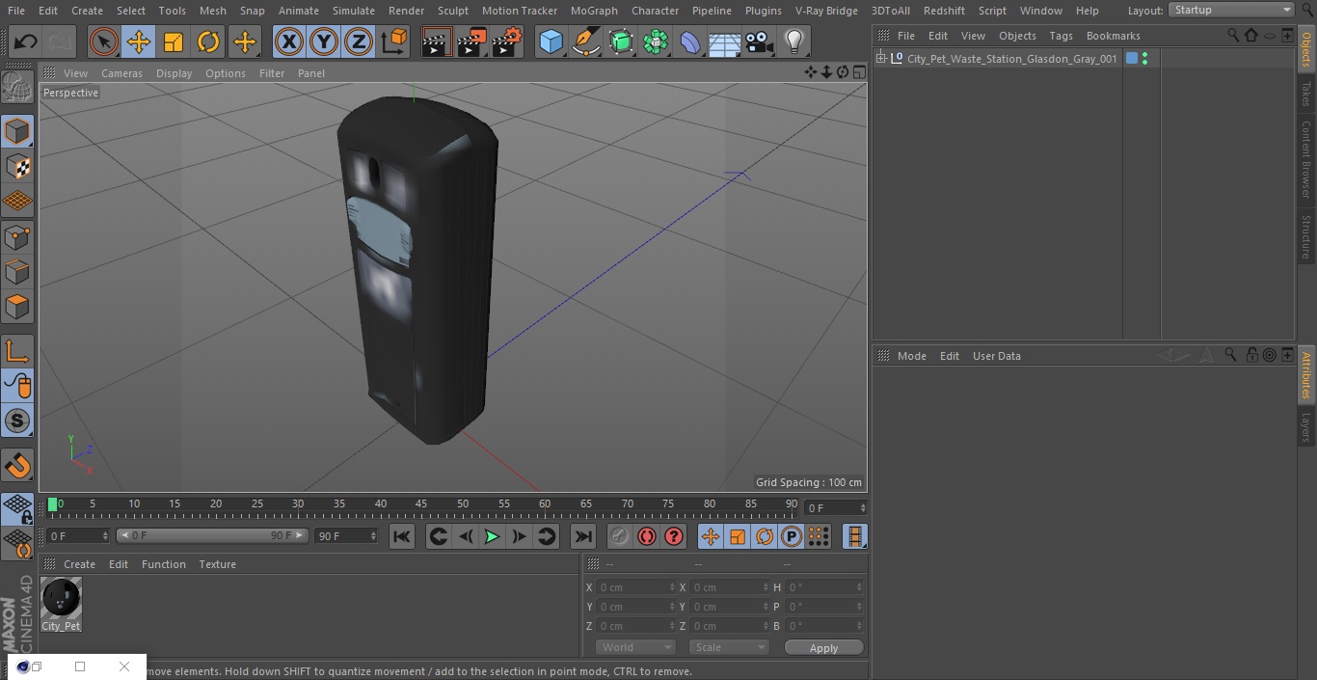Click frame 45 on timeline ruler

click(x=421, y=504)
